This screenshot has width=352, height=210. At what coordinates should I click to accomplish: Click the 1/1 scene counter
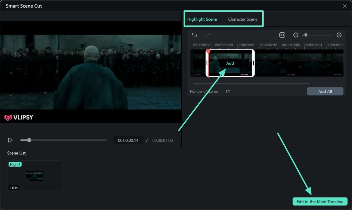pos(228,91)
